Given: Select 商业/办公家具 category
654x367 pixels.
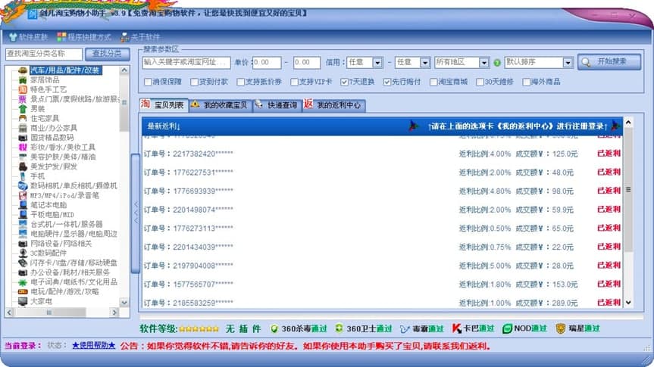Looking at the screenshot, I should coord(54,128).
